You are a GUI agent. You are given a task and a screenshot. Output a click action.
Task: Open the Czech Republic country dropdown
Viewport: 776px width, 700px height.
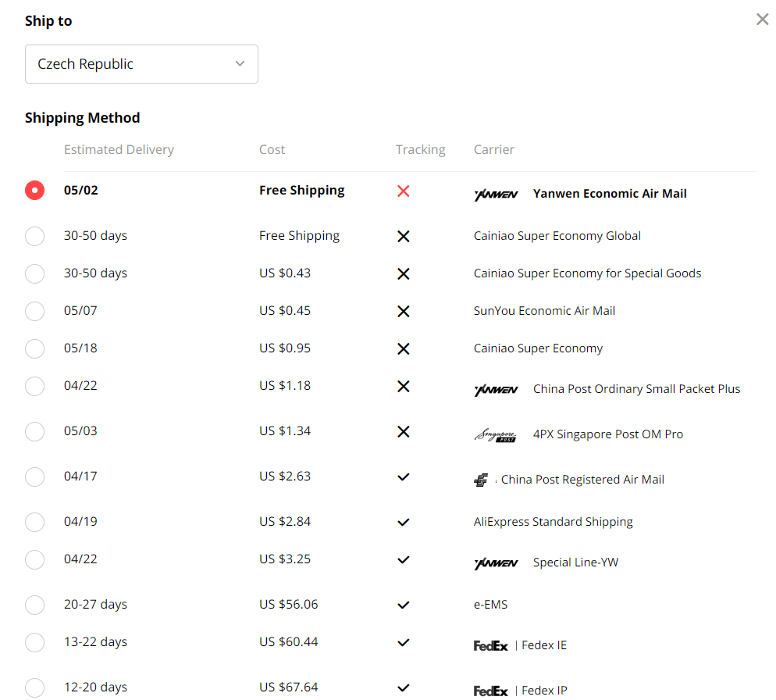tap(141, 64)
